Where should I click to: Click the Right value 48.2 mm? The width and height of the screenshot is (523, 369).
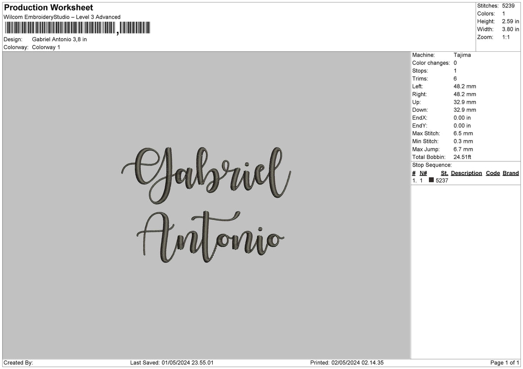465,94
